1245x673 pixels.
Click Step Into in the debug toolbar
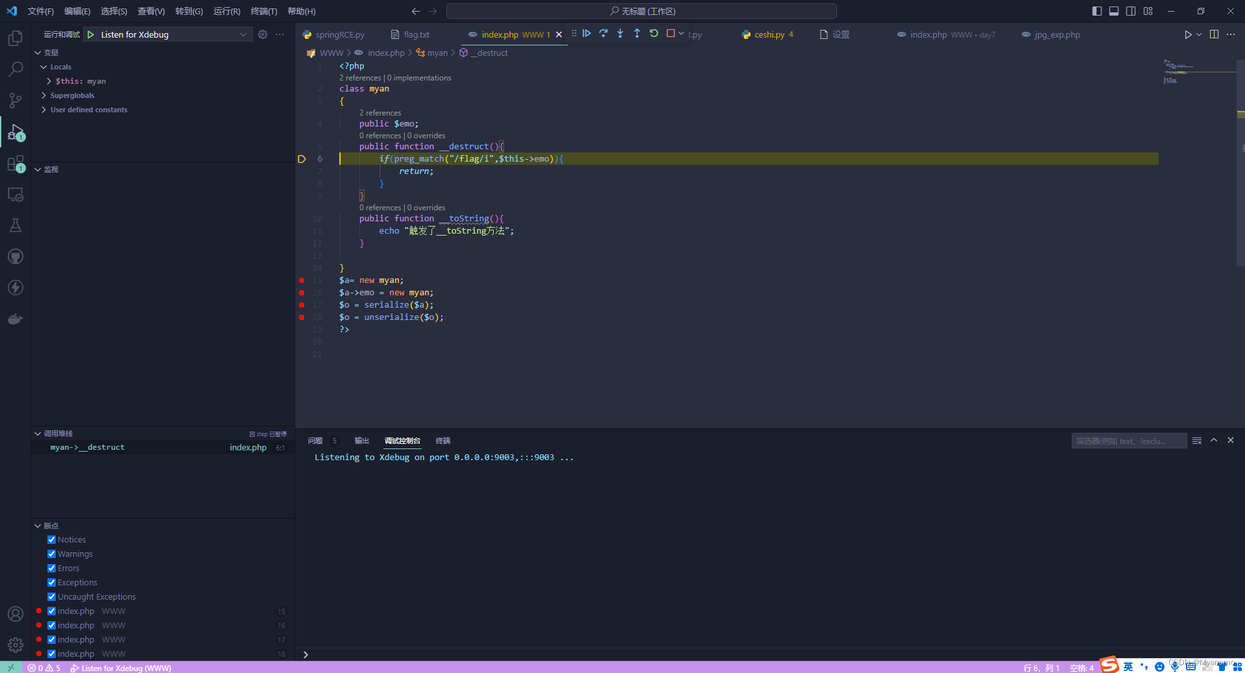tap(620, 33)
